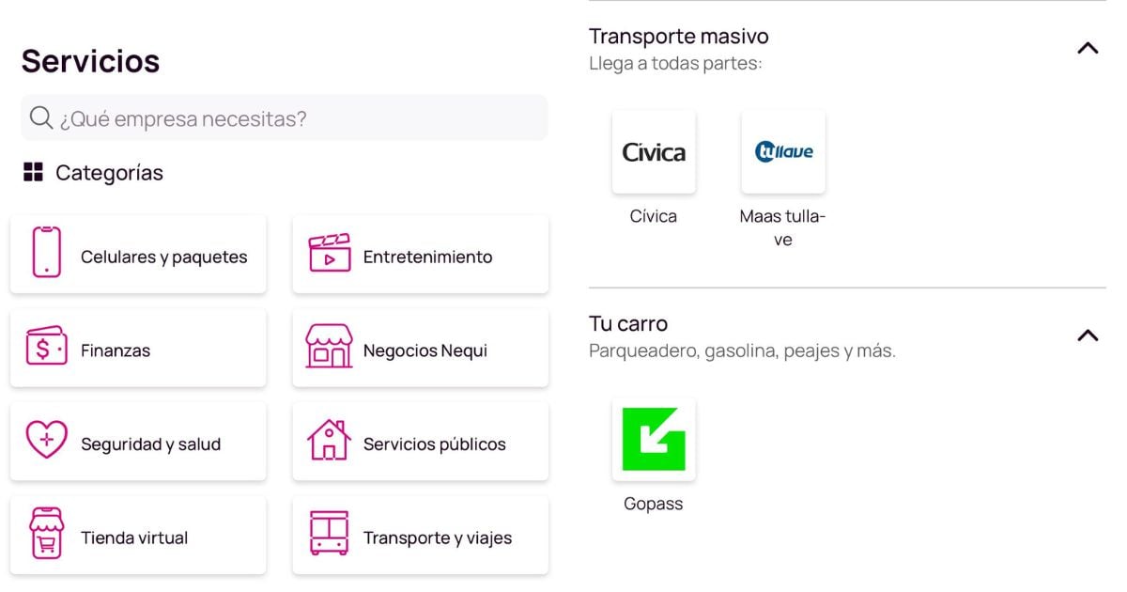
Task: Open the Cívica transport card logo
Action: coord(654,152)
